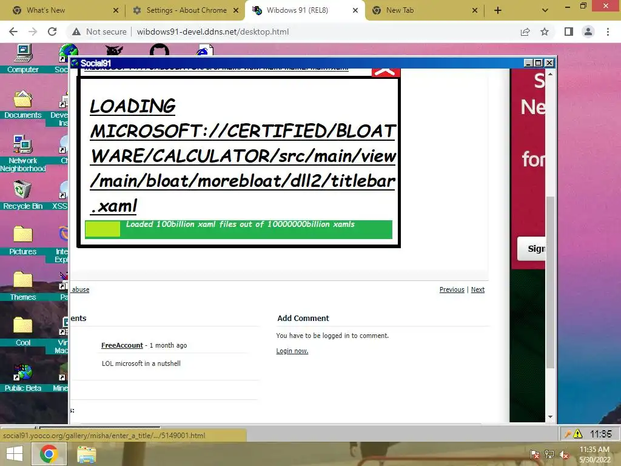This screenshot has width=621, height=466.
Task: Open the FreeAccount user link
Action: pos(122,345)
